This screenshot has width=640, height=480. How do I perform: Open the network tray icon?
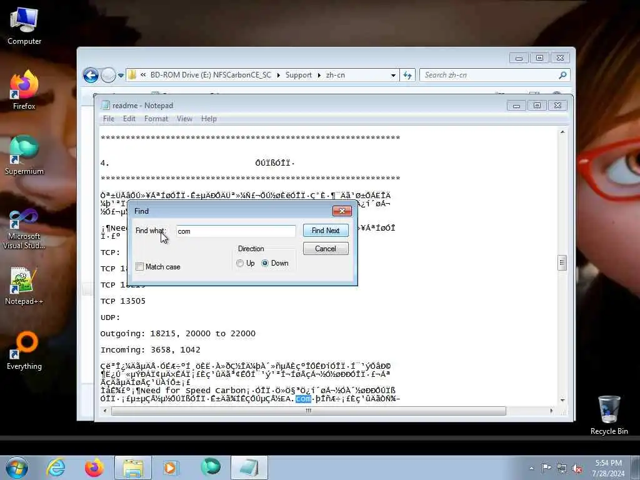pyautogui.click(x=562, y=468)
